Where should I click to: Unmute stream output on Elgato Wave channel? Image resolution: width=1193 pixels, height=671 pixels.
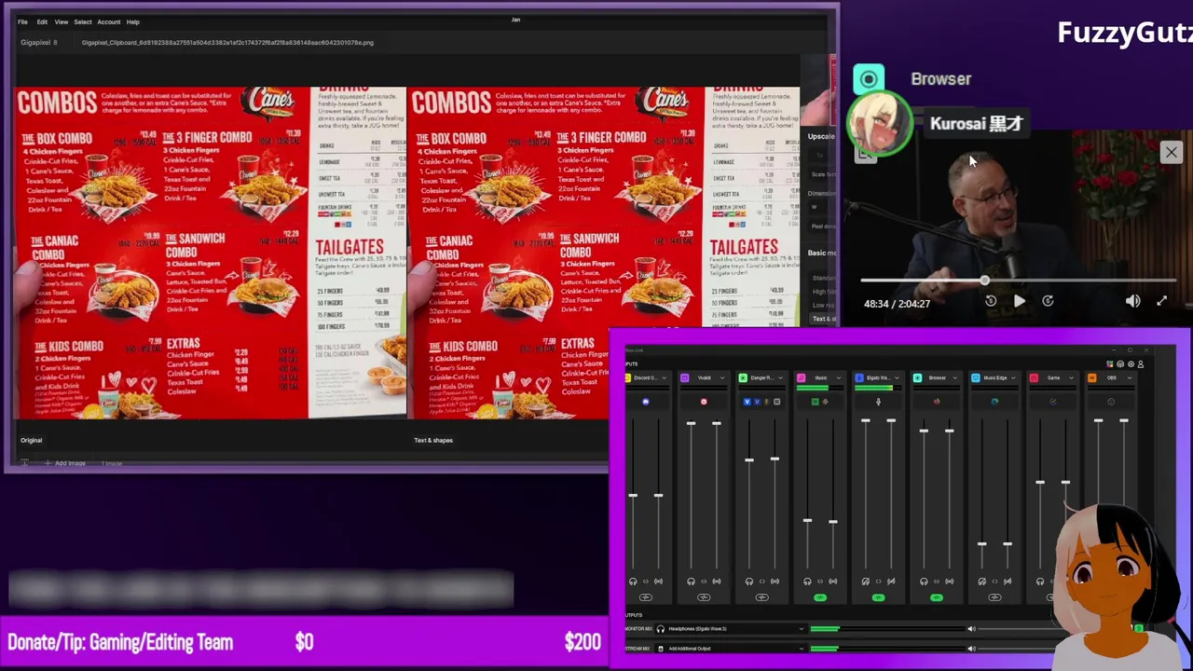point(891,582)
